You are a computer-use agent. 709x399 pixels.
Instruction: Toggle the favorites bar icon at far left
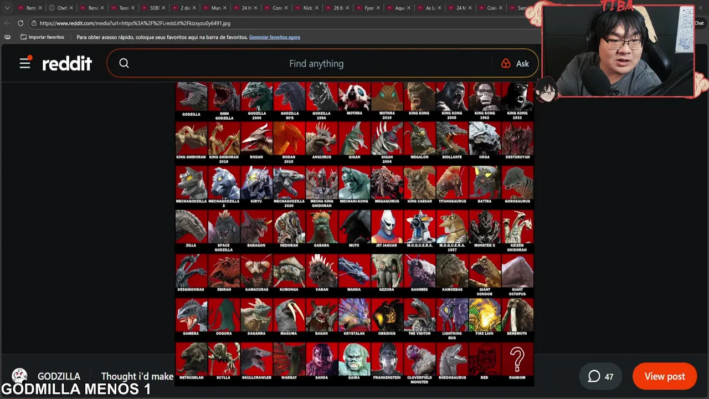[7, 37]
